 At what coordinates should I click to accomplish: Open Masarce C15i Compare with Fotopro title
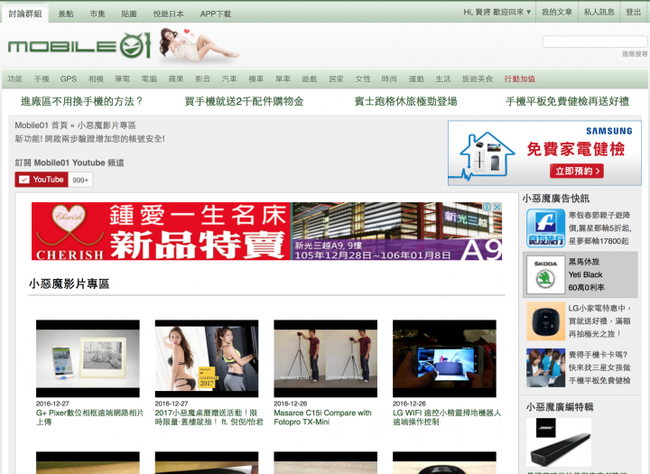(323, 417)
